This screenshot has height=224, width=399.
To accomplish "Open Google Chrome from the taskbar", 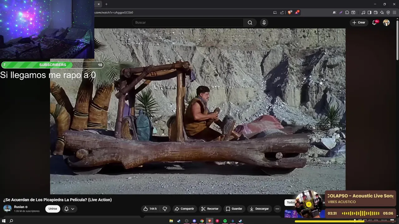I will [202, 221].
